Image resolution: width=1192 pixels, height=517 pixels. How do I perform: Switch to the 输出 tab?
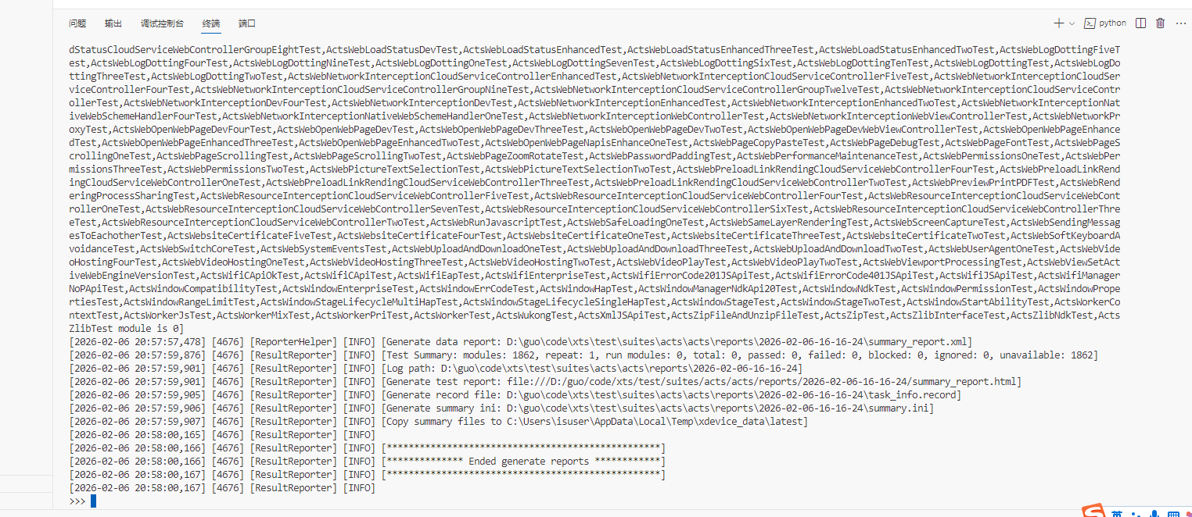click(113, 24)
